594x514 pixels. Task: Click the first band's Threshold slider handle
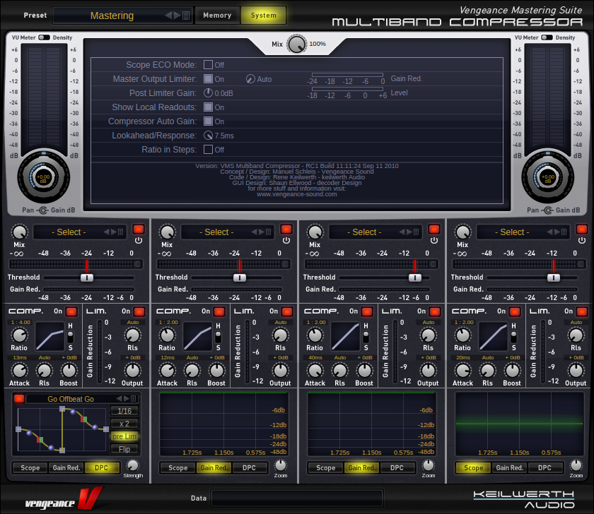coord(87,277)
